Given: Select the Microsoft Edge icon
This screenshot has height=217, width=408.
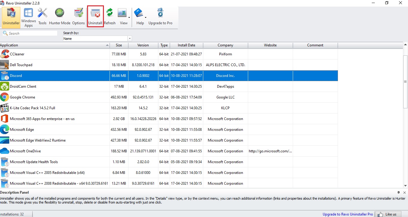Looking at the screenshot, I should (x=4, y=130).
